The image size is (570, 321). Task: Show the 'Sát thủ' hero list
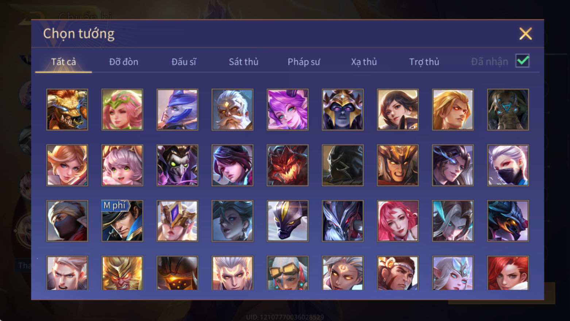[x=243, y=62]
